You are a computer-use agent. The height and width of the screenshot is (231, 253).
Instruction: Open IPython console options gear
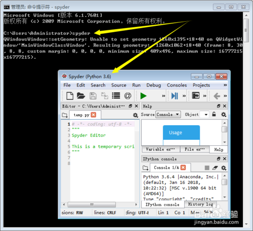pos(224,168)
